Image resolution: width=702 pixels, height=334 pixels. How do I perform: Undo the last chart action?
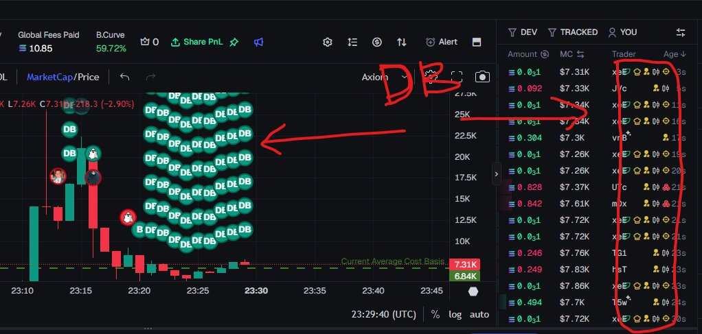point(124,77)
